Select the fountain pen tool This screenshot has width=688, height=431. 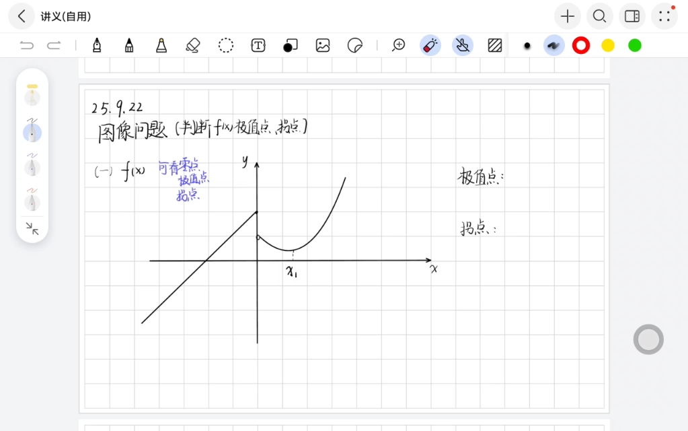pyautogui.click(x=97, y=45)
